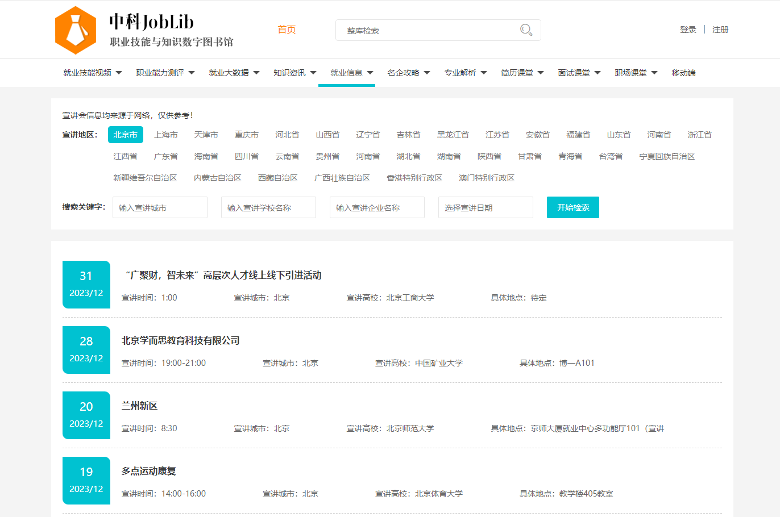The width and height of the screenshot is (780, 517).
Task: Open the 选择宣讲日期 date picker field
Action: pos(486,208)
